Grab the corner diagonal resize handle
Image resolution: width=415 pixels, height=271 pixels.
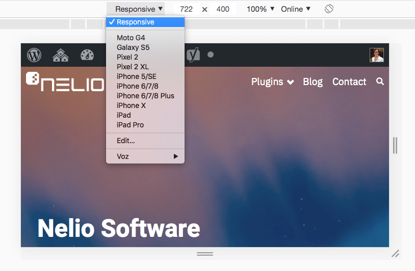coord(396,254)
